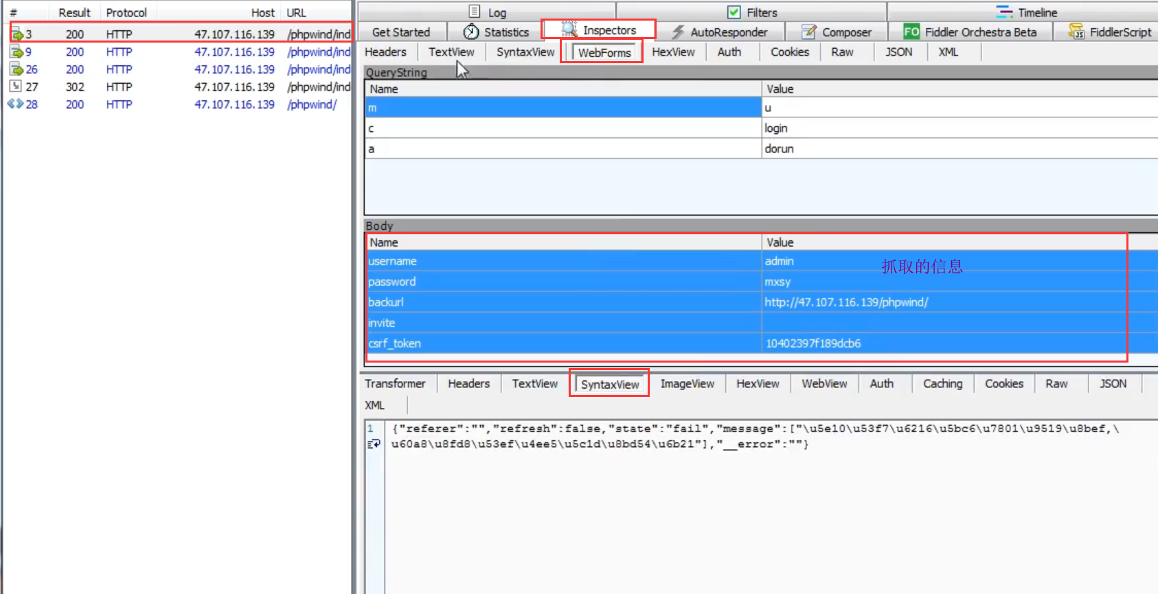Open the Log tab
The width and height of the screenshot is (1158, 594).
[487, 12]
